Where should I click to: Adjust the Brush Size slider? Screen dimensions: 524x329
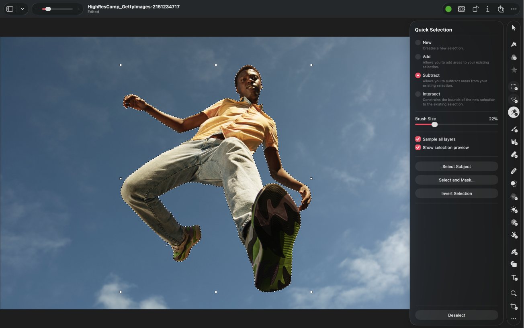(x=434, y=124)
